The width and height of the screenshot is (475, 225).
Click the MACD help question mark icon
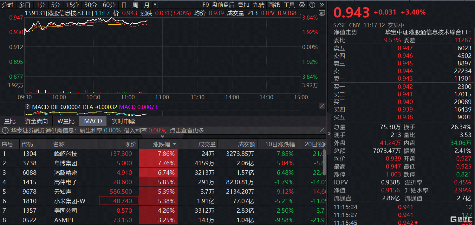point(28,107)
